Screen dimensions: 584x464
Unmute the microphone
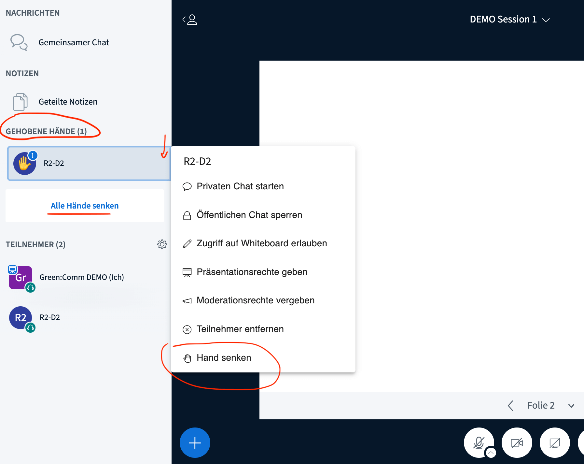pos(479,442)
